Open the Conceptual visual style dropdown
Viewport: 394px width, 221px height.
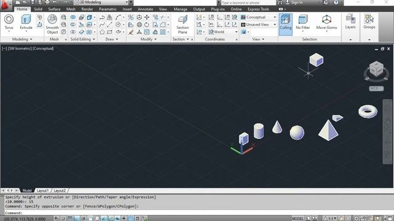(x=259, y=17)
